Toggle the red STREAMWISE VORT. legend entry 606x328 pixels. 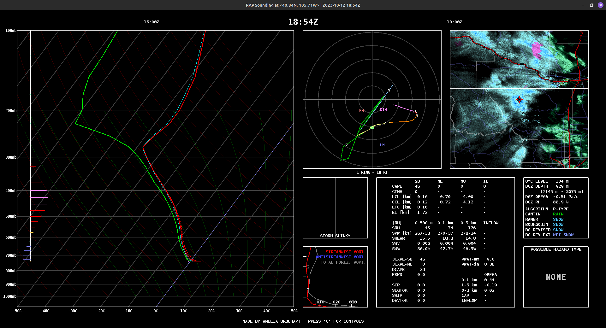[346, 252]
